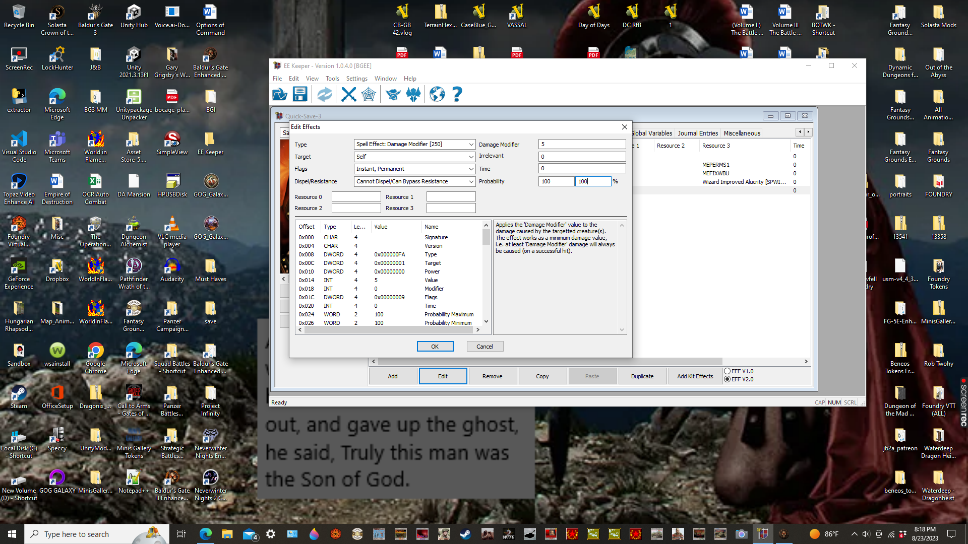Viewport: 968px width, 544px height.
Task: Click the pentagram toolbar icon
Action: coord(369,94)
